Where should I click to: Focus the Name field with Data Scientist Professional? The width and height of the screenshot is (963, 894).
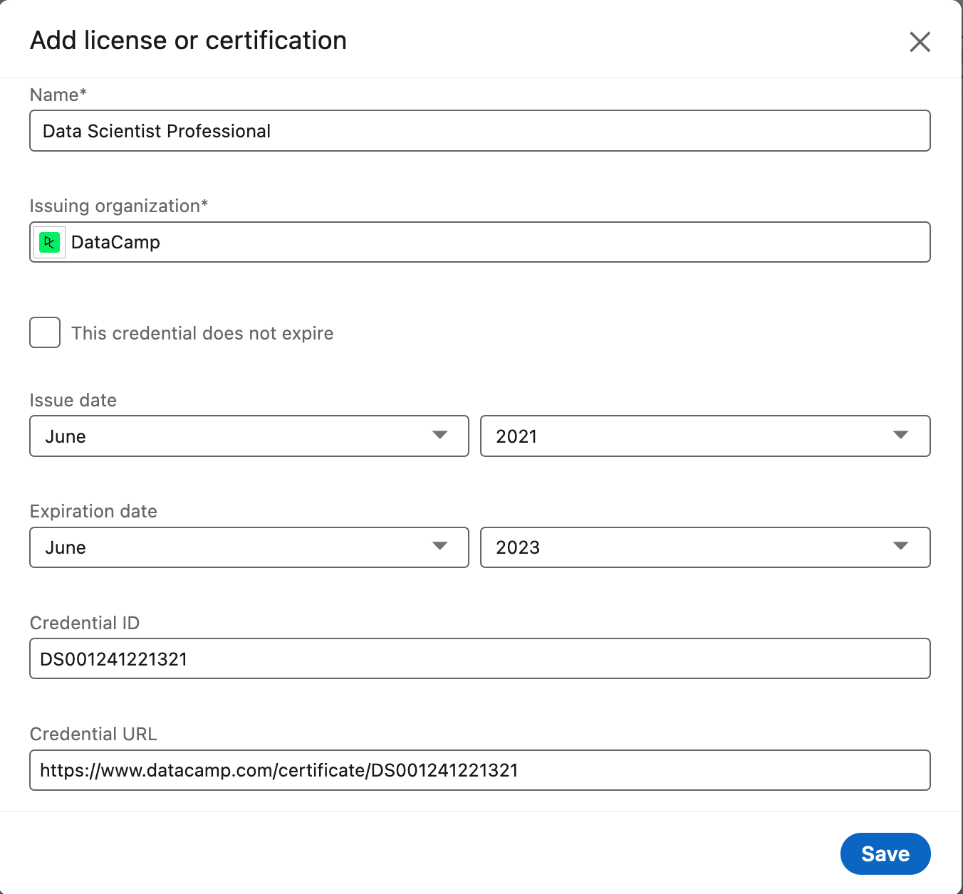[x=479, y=131]
